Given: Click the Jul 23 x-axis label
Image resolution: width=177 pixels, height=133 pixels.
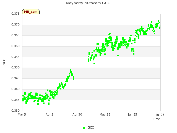Looking at the screenshot, I should pos(160,115).
